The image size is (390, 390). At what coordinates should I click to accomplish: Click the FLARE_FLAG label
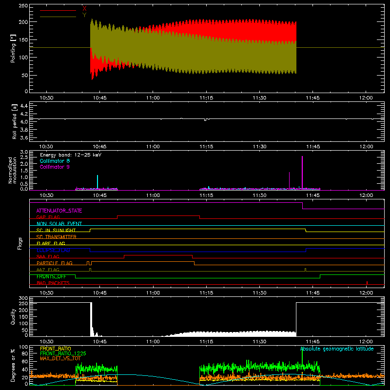pos(51,243)
